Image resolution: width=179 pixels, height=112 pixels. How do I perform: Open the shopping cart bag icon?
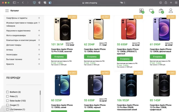pyautogui.click(x=161, y=11)
